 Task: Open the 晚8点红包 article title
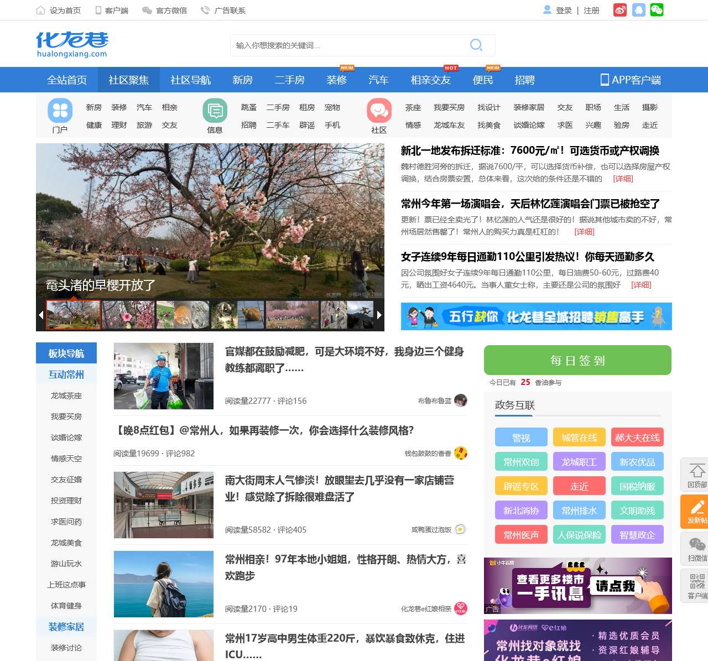coord(264,430)
